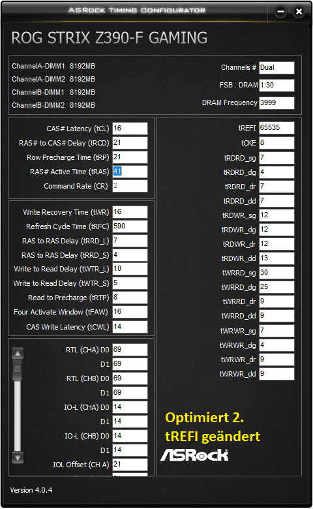Click the RTL (CHB) D0 field
The width and height of the screenshot is (313, 509).
click(130, 378)
